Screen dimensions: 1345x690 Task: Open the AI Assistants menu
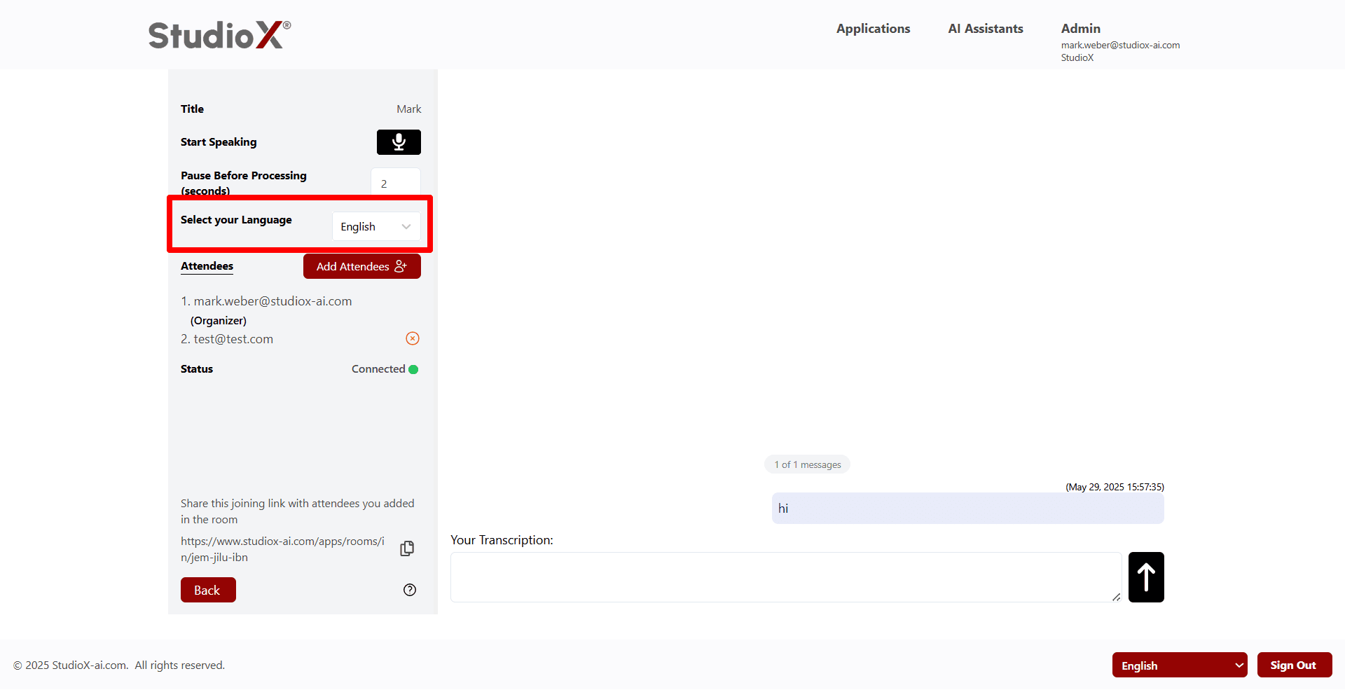click(x=985, y=29)
